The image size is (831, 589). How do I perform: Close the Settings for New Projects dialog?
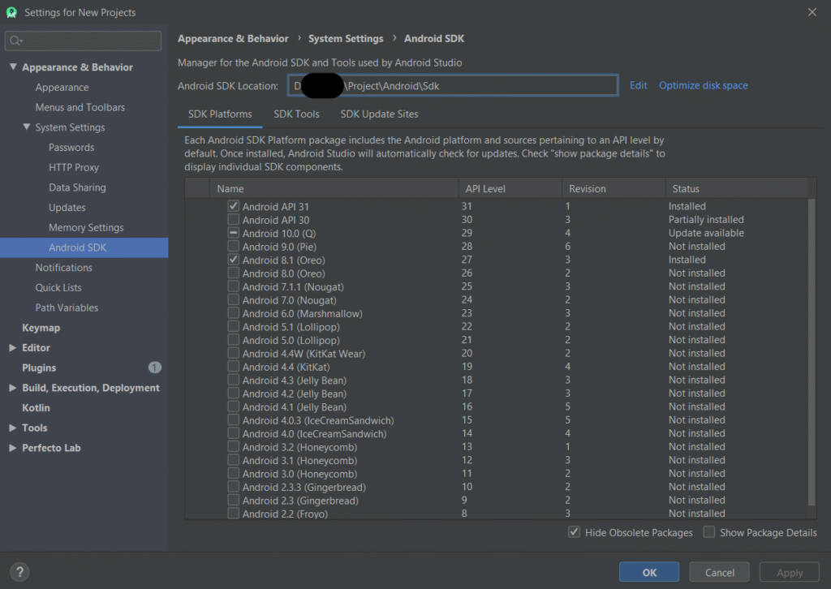[x=812, y=11]
